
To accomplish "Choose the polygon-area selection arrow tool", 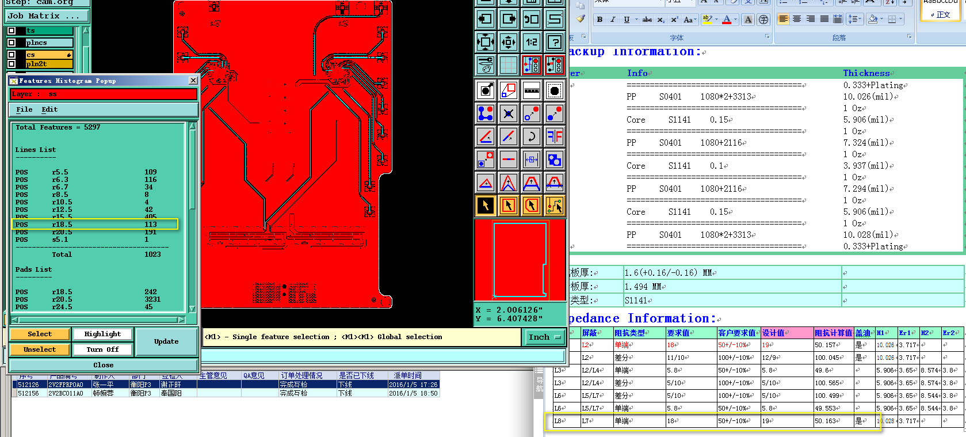I will (x=532, y=206).
